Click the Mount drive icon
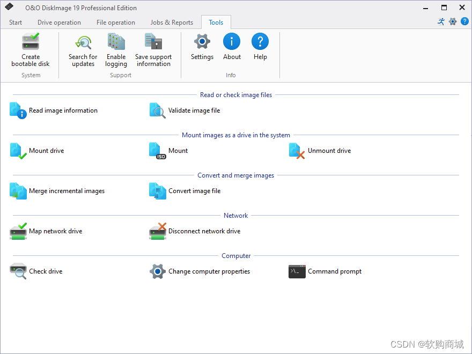472x354 pixels. [x=18, y=151]
